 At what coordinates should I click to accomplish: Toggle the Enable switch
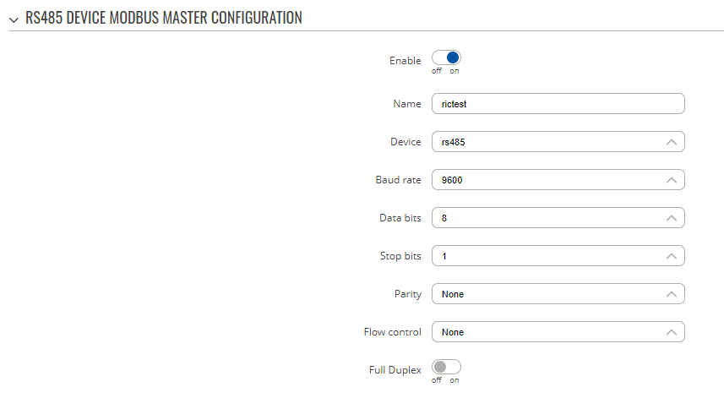(x=446, y=57)
